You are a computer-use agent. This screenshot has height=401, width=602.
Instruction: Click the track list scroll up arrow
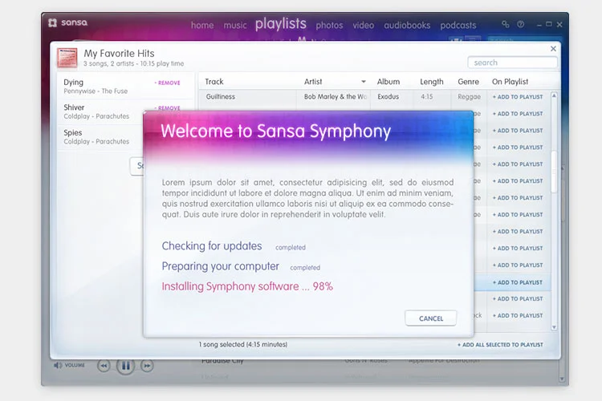[554, 95]
